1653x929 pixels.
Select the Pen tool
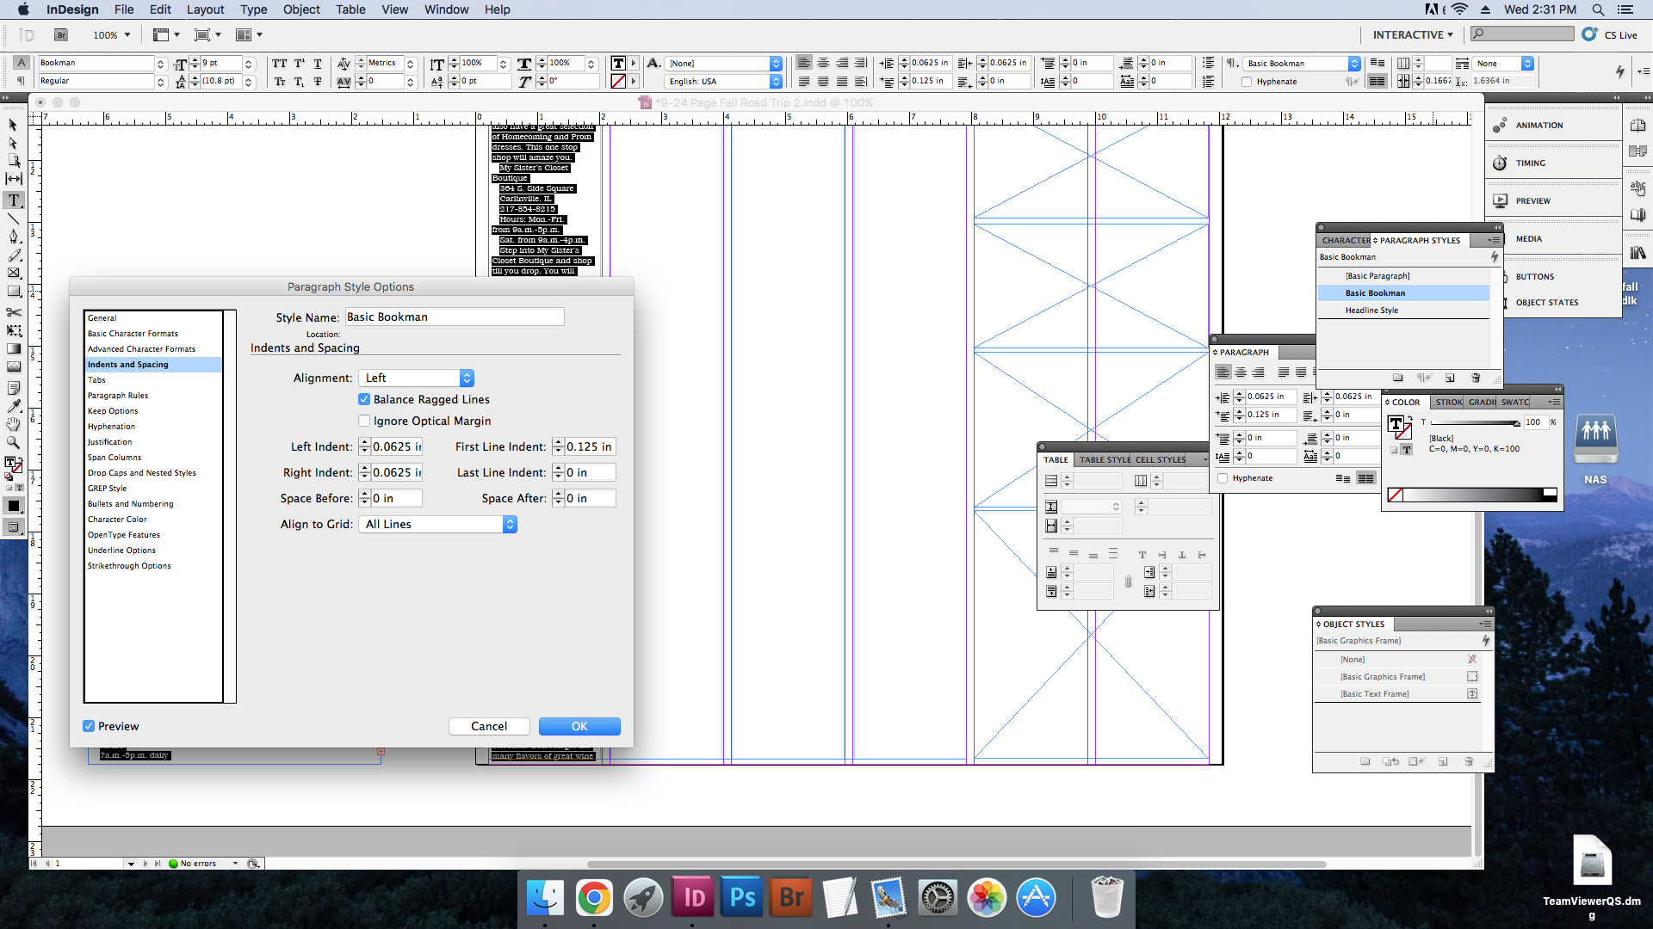point(14,237)
